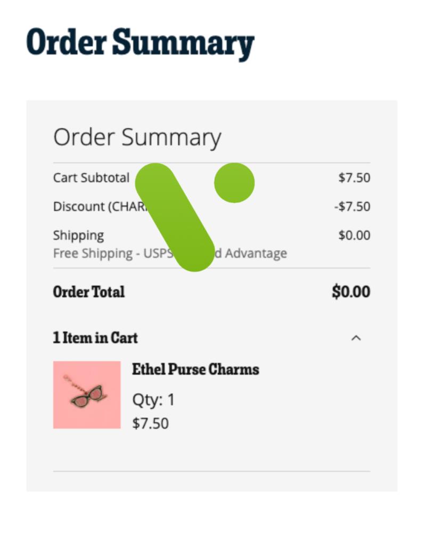The image size is (426, 533).
Task: Click the Qty: 1 text
Action: [x=153, y=400]
